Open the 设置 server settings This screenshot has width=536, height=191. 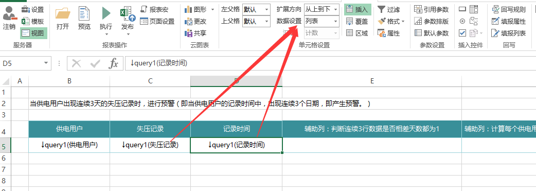pos(33,10)
